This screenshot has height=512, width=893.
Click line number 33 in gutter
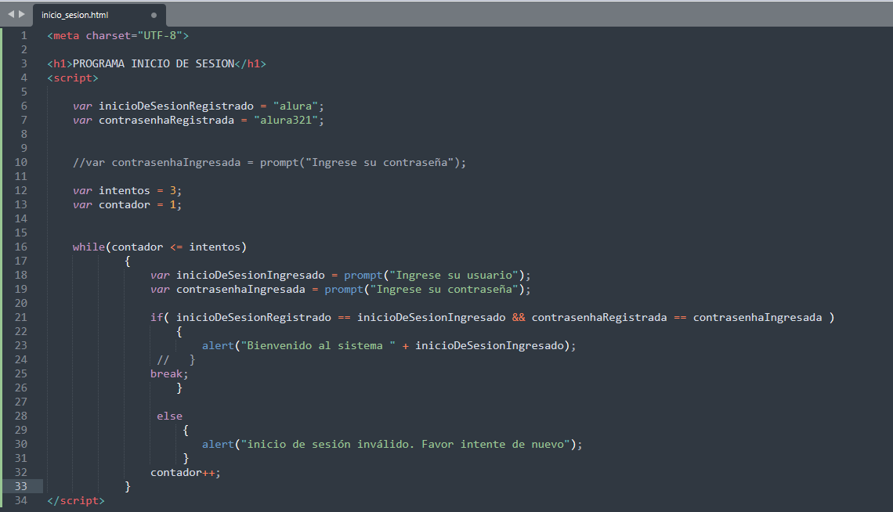(21, 486)
